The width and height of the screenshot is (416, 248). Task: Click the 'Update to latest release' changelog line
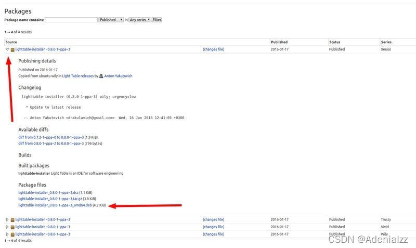(54, 108)
